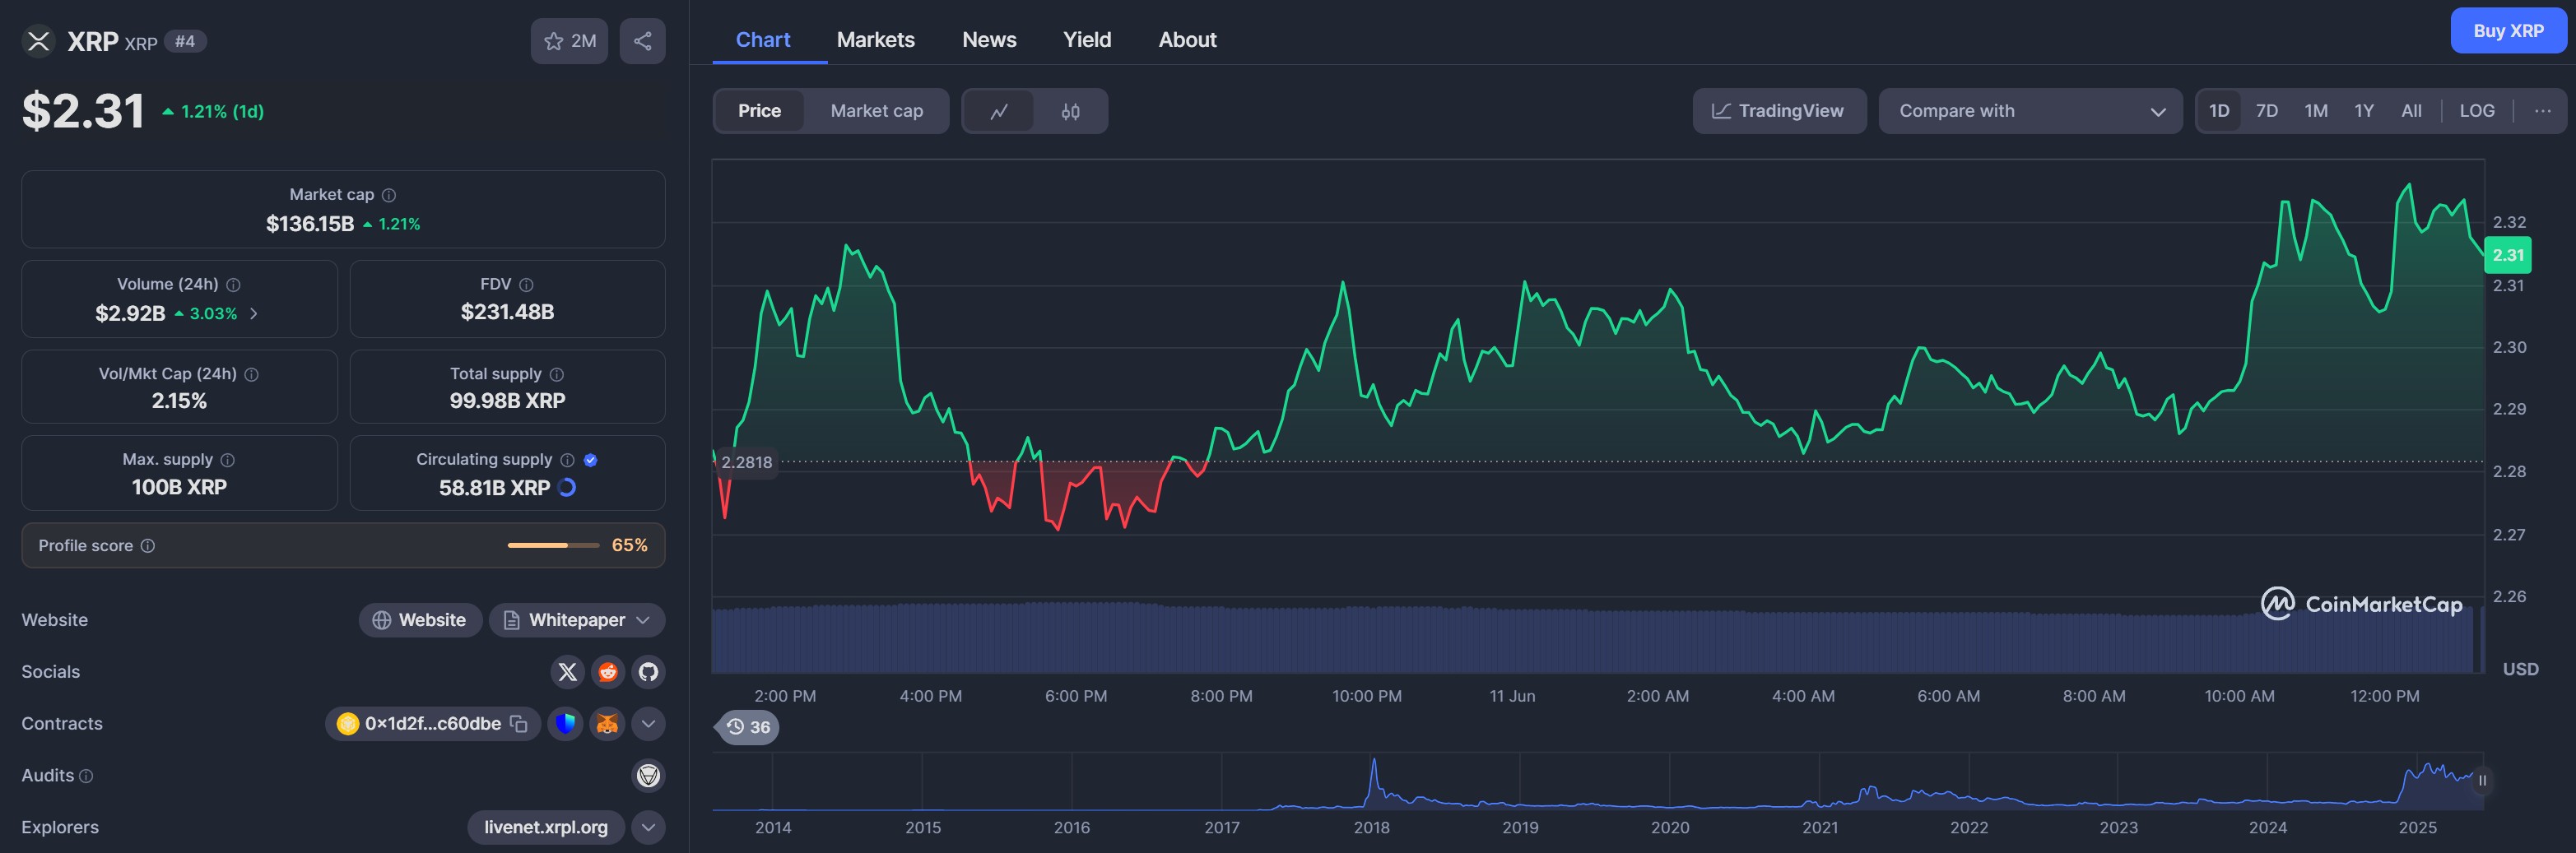Open the News tab
Viewport: 2576px width, 853px height.
pyautogui.click(x=989, y=40)
